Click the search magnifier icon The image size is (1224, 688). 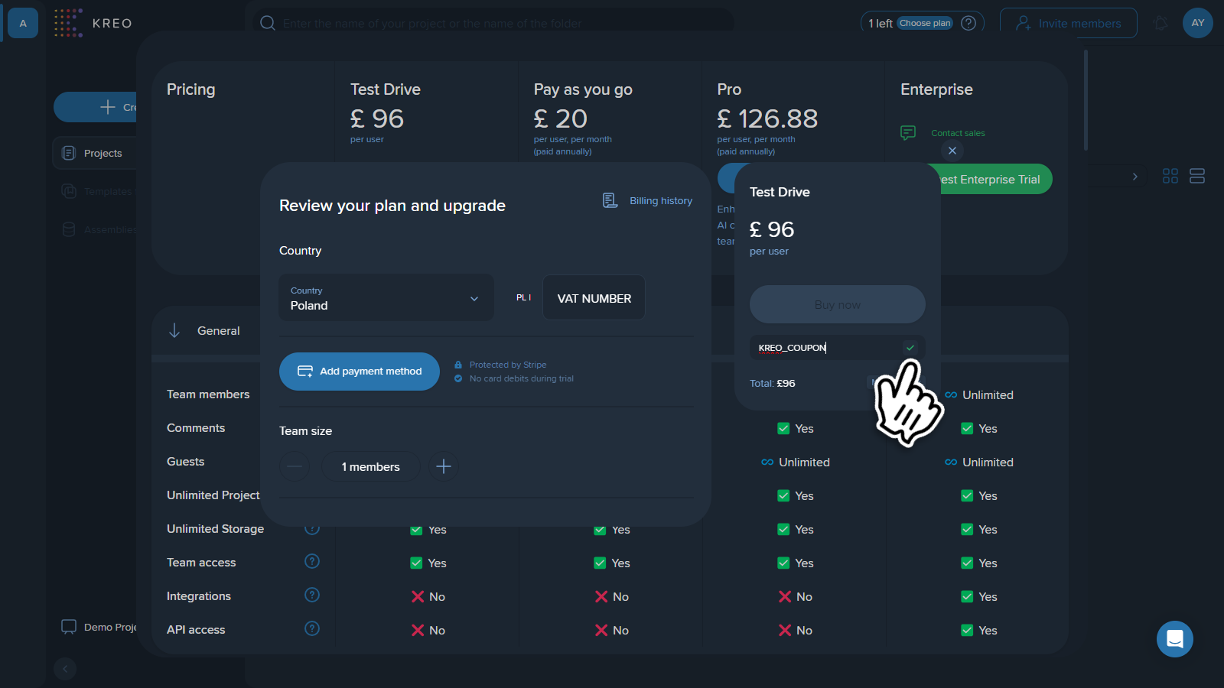pyautogui.click(x=268, y=23)
